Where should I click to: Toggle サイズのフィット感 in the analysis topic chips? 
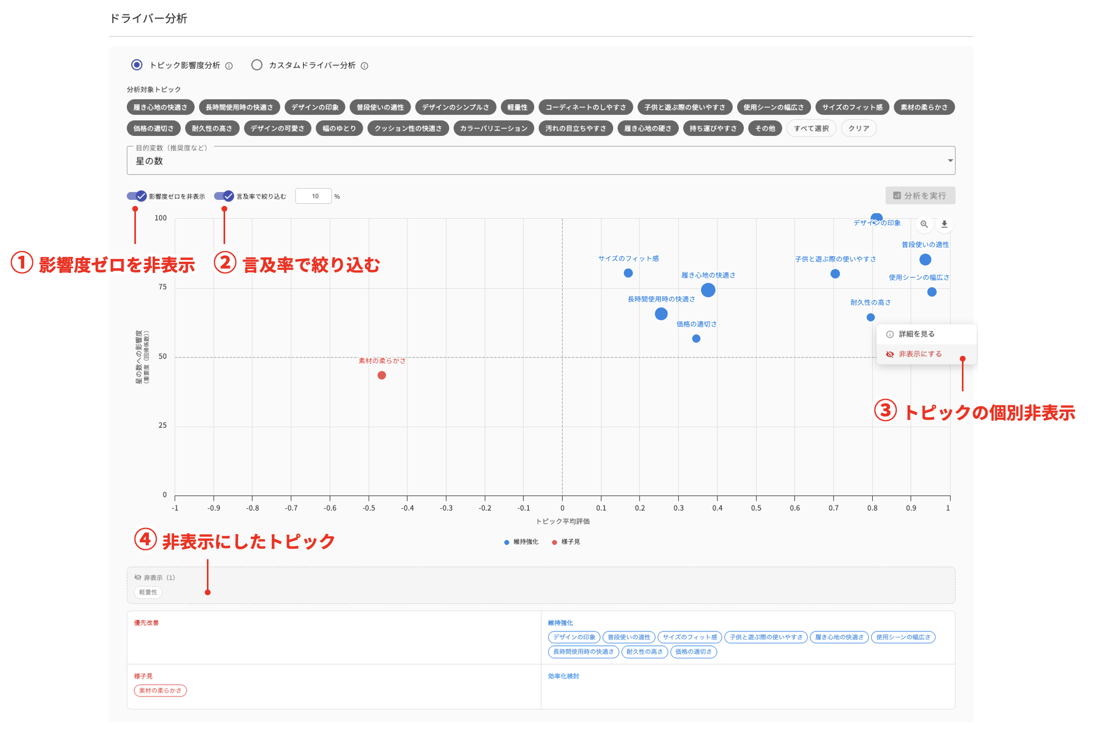852,107
